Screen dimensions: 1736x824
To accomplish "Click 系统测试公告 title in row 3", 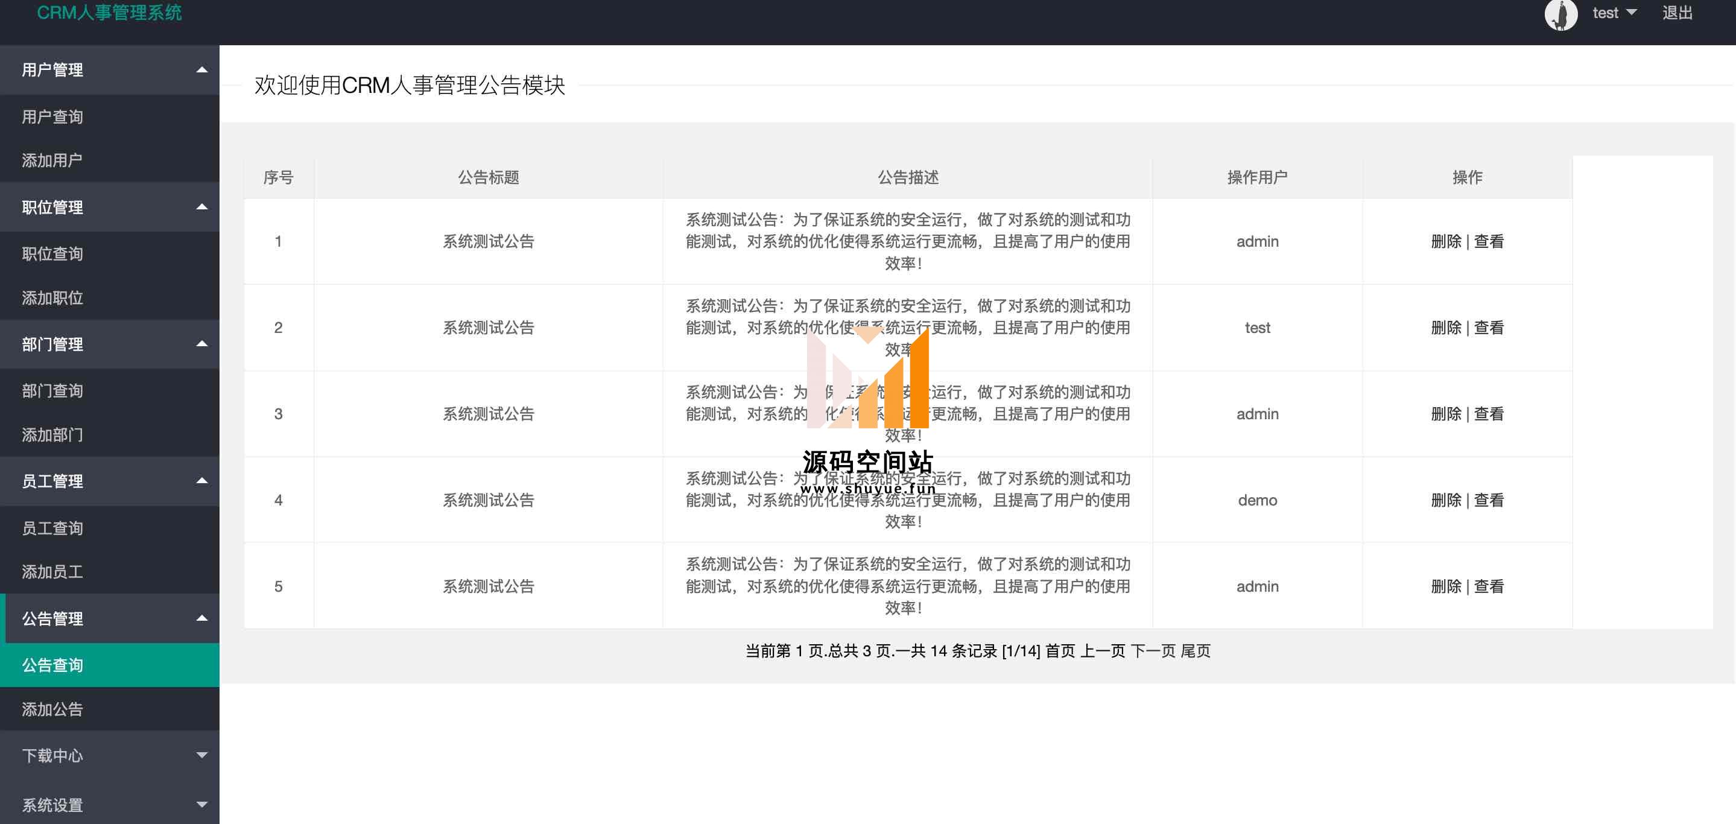I will coord(489,414).
